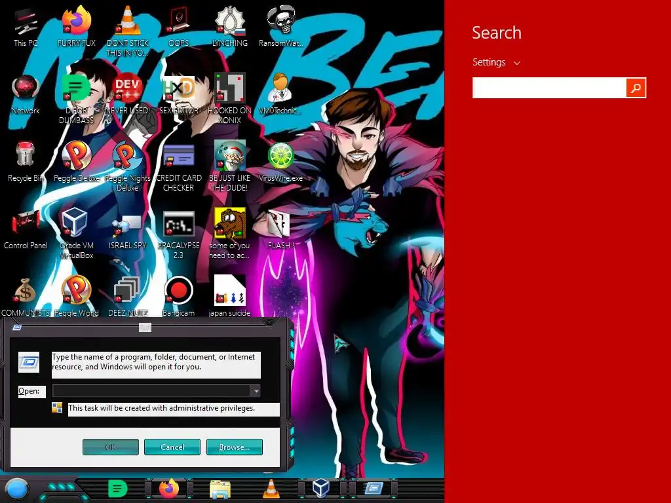Select the 2RACALYPSE 2.3 console icon
This screenshot has width=671, height=503.
tap(178, 234)
